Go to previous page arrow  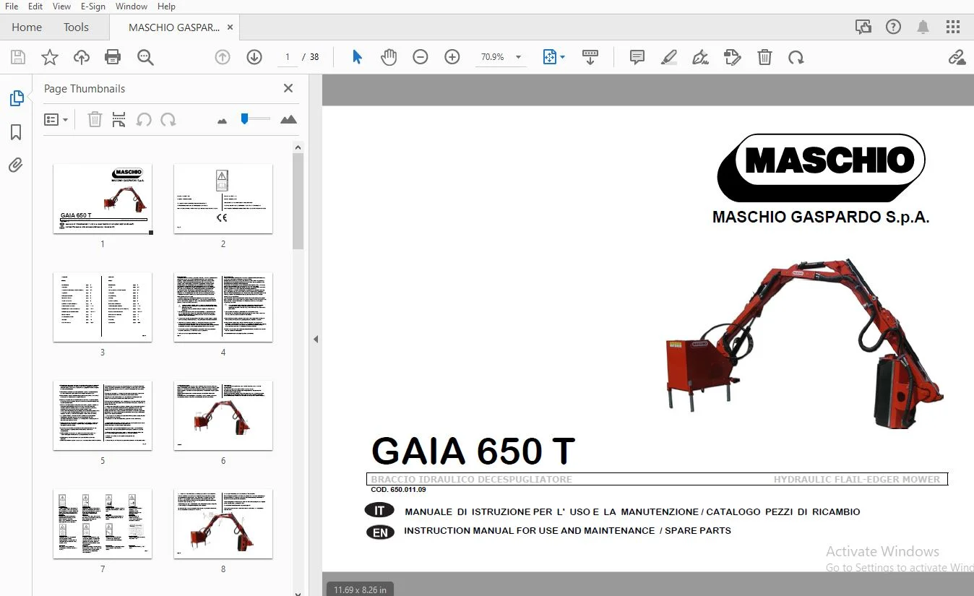coord(223,57)
